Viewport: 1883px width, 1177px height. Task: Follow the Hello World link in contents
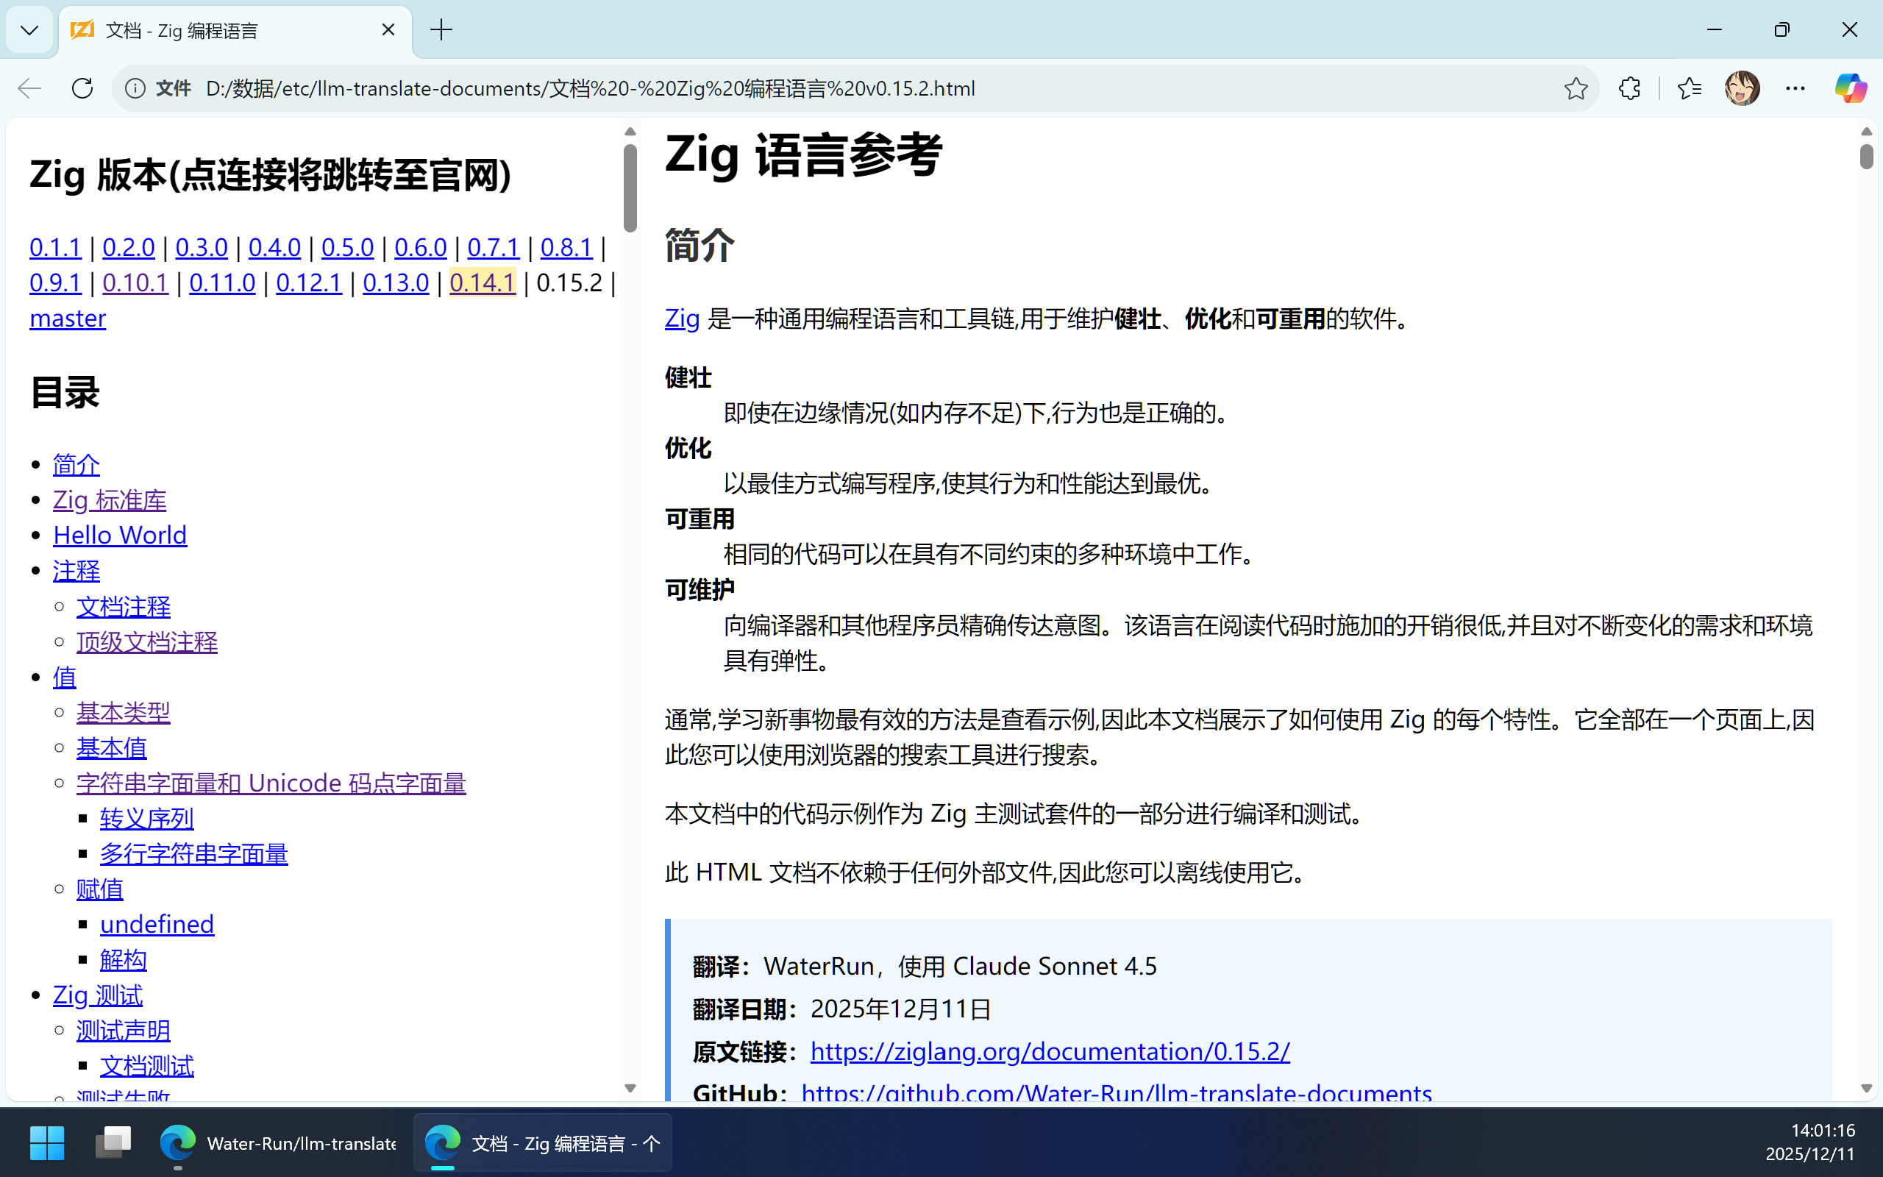point(119,535)
